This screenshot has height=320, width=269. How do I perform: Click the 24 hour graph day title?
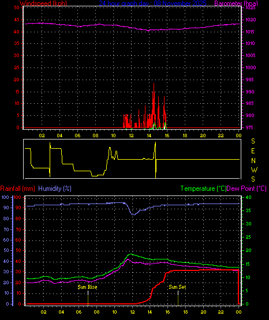(x=152, y=3)
